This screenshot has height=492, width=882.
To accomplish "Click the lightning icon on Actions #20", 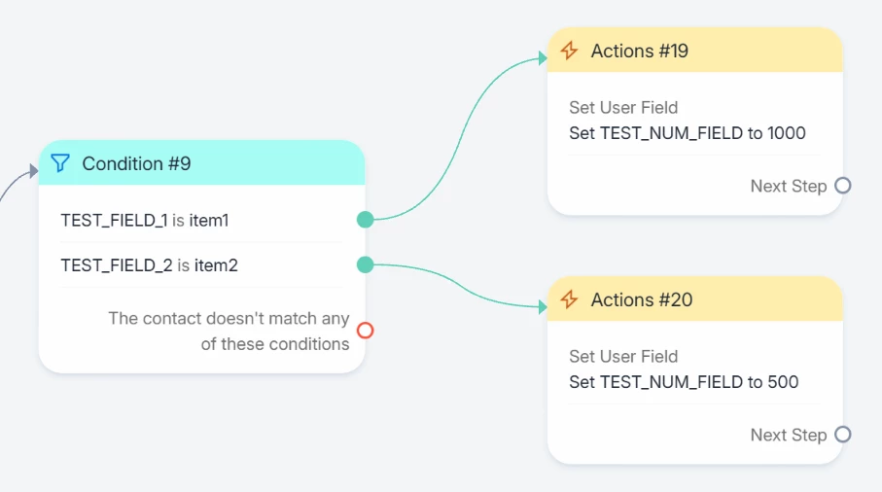I will coord(570,299).
